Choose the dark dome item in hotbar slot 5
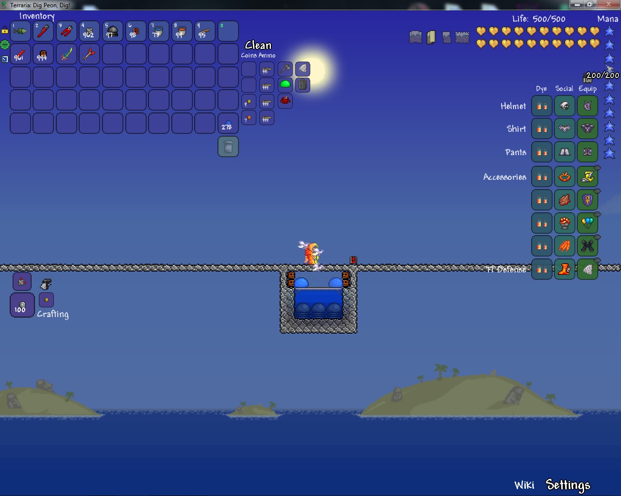This screenshot has width=621, height=496. [x=113, y=31]
